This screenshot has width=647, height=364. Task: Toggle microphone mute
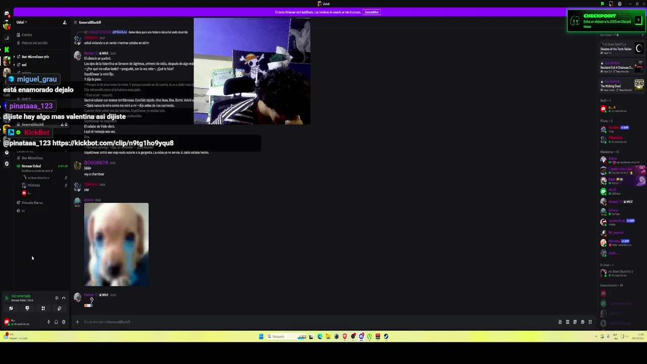tap(49, 322)
